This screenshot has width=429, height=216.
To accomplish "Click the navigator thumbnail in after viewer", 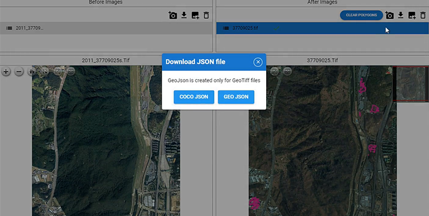I will 411,84.
